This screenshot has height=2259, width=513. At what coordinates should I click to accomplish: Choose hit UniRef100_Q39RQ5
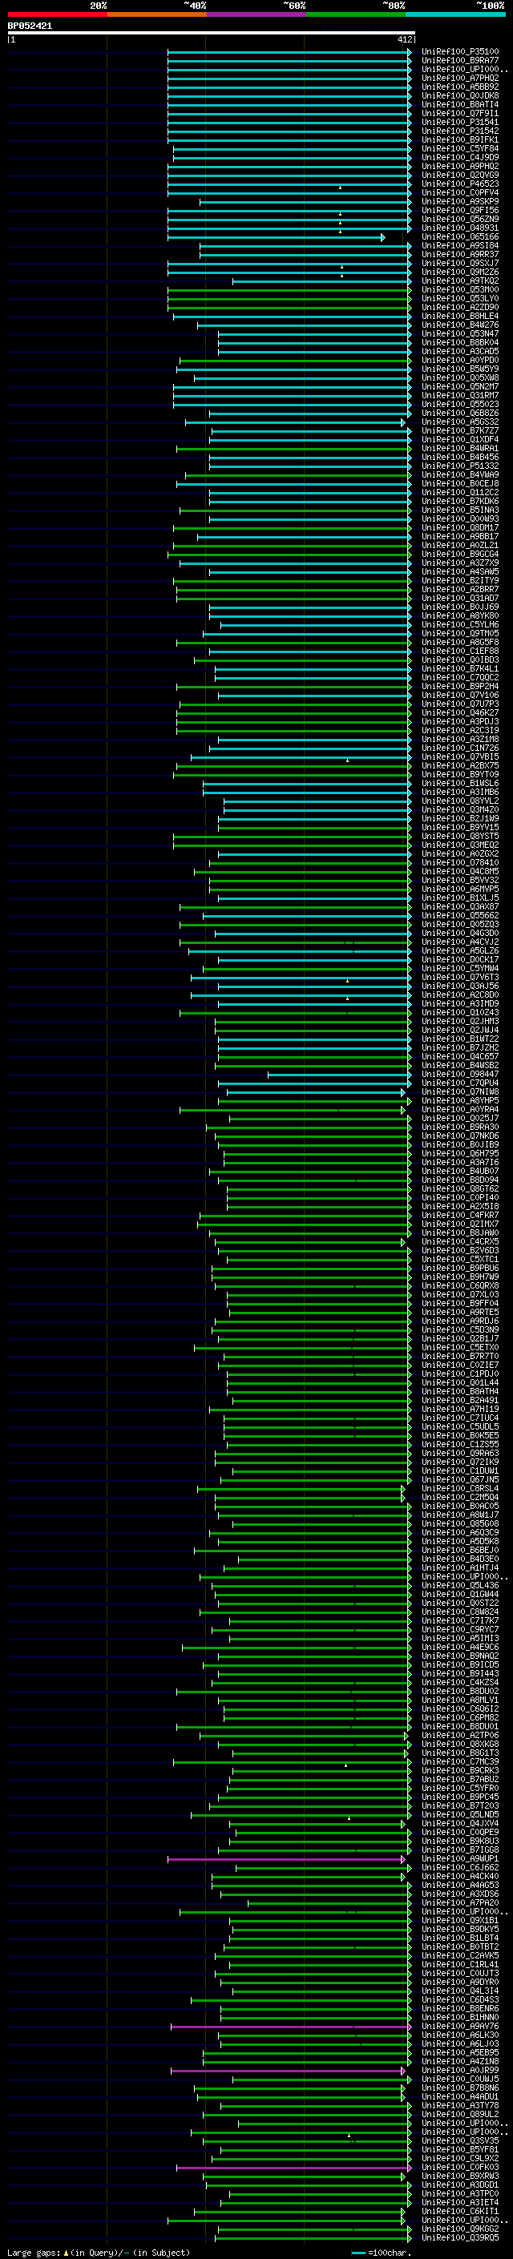[459, 2238]
